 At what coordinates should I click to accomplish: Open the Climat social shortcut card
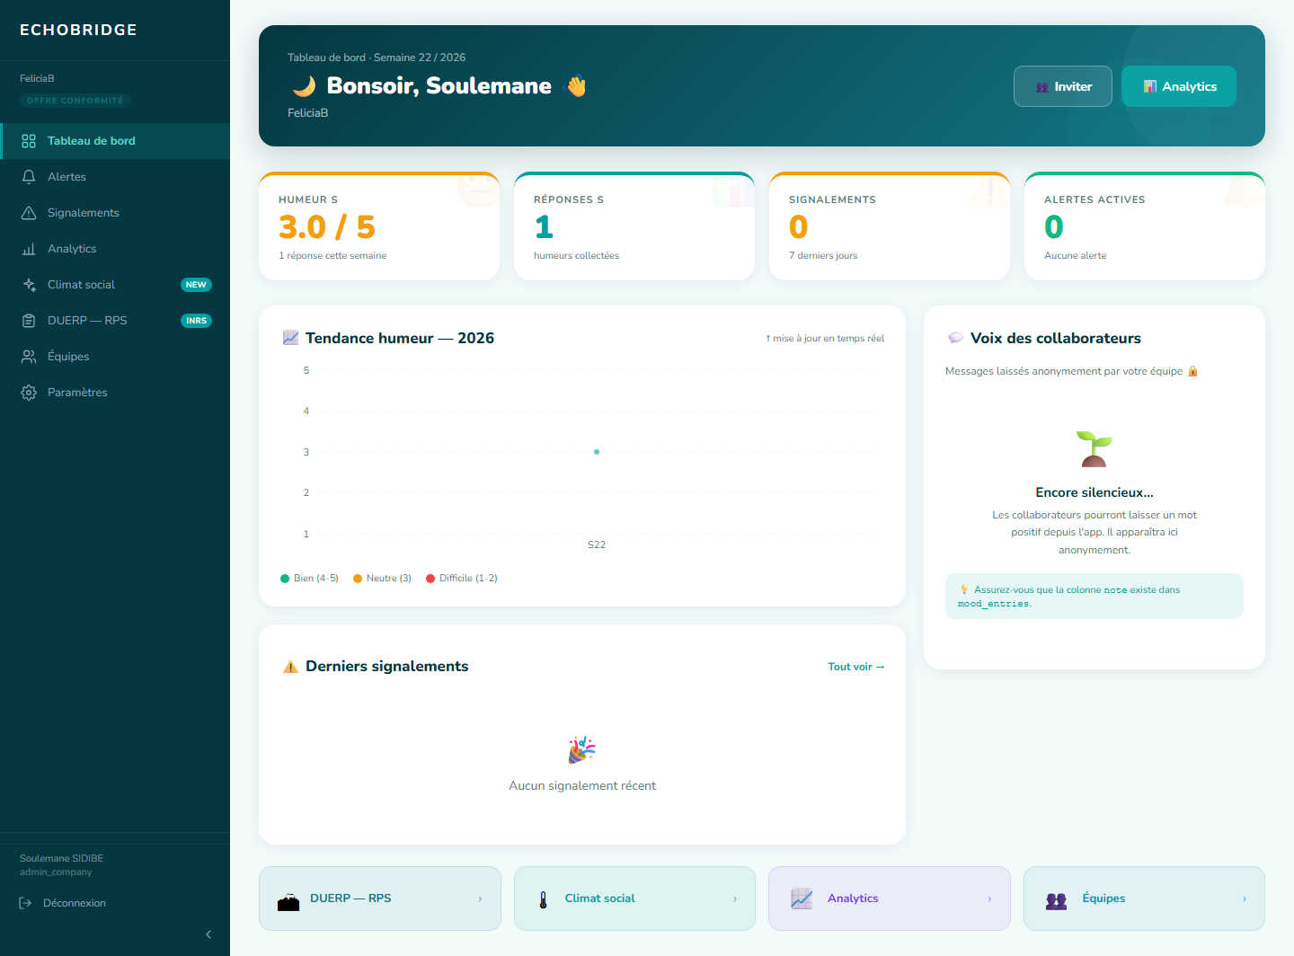coord(634,898)
